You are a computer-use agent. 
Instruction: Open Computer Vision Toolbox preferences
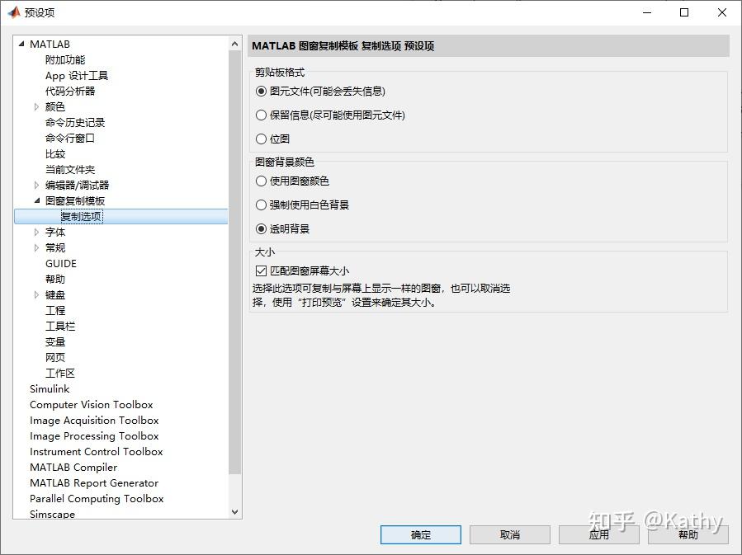(x=91, y=404)
